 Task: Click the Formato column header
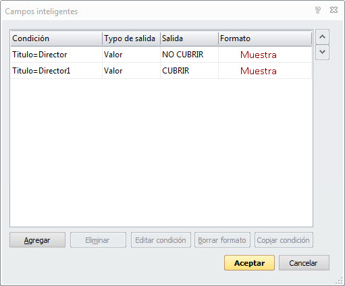pos(265,38)
